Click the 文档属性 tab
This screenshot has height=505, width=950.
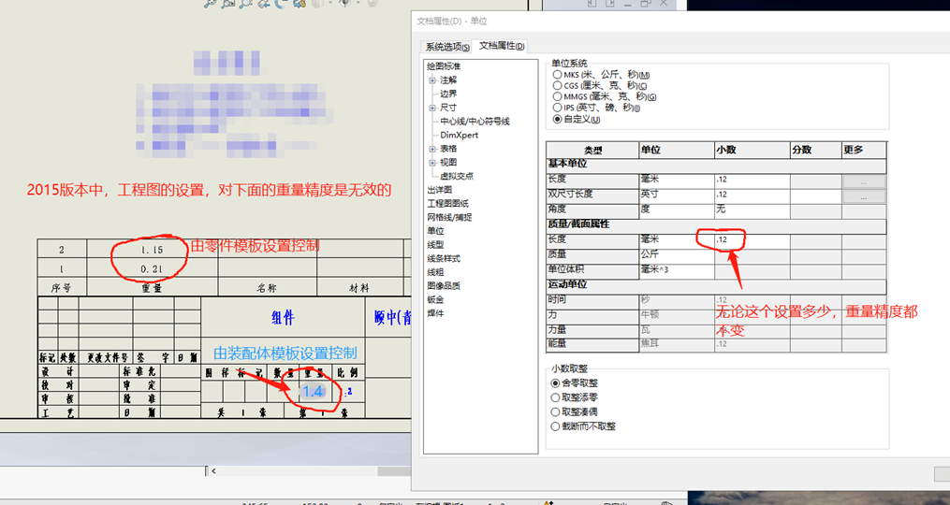coord(502,47)
